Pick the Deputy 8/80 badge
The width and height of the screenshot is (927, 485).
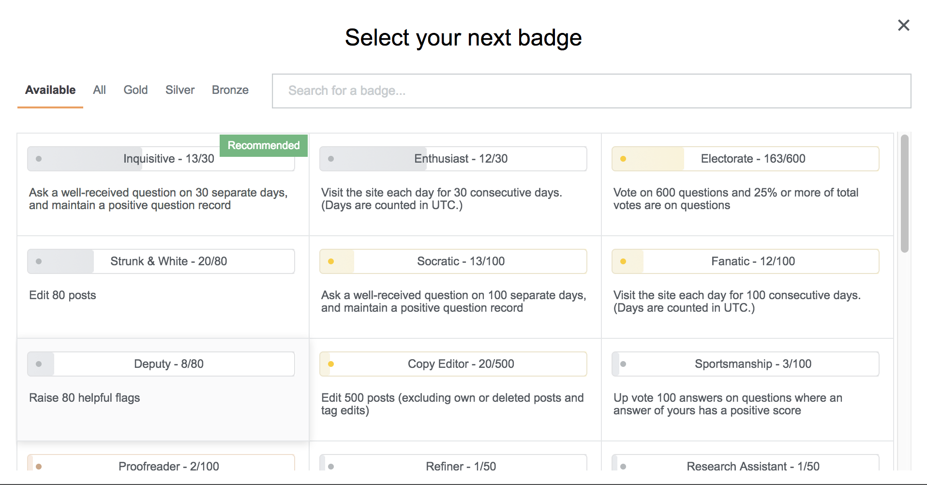point(161,364)
